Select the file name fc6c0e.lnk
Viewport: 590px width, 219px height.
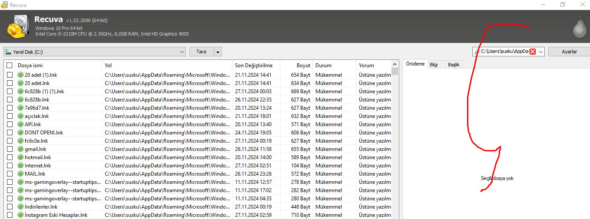pyautogui.click(x=36, y=141)
